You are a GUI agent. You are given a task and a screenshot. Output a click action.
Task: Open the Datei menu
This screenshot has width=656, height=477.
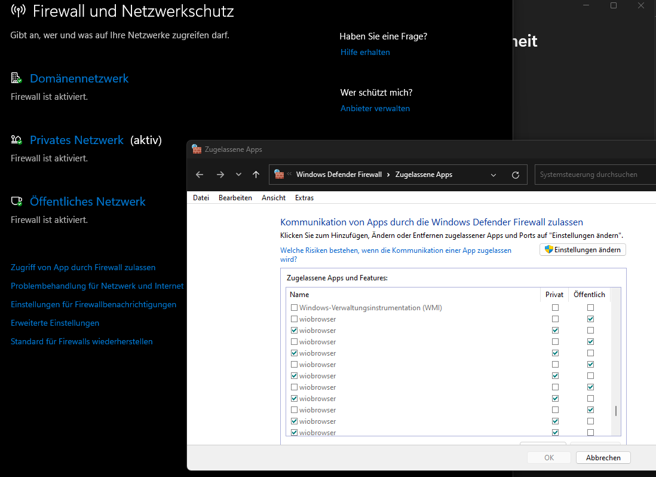(x=201, y=198)
